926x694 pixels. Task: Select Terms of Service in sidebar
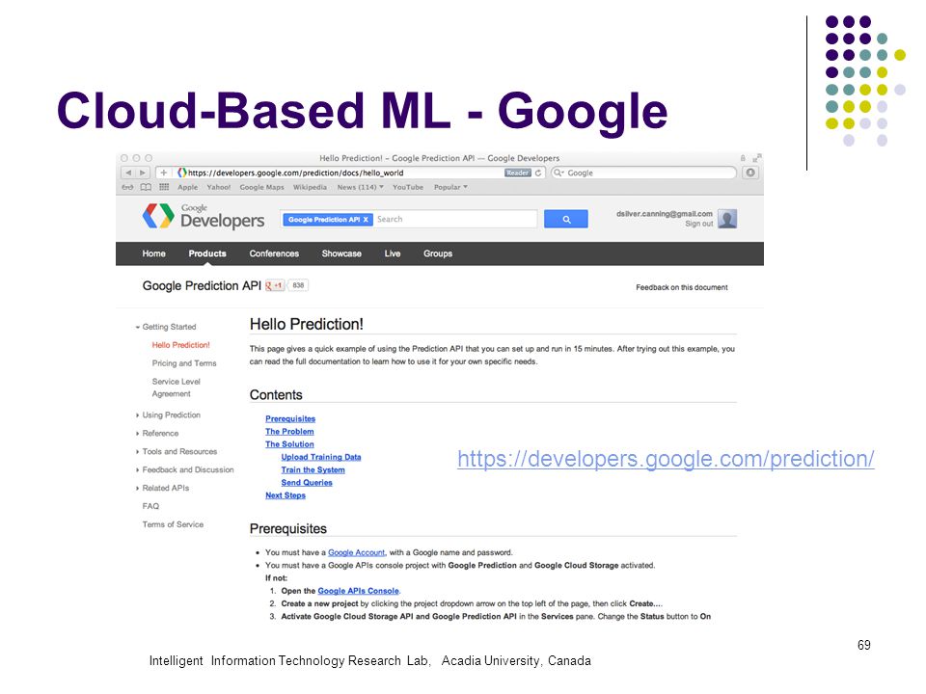coord(173,524)
